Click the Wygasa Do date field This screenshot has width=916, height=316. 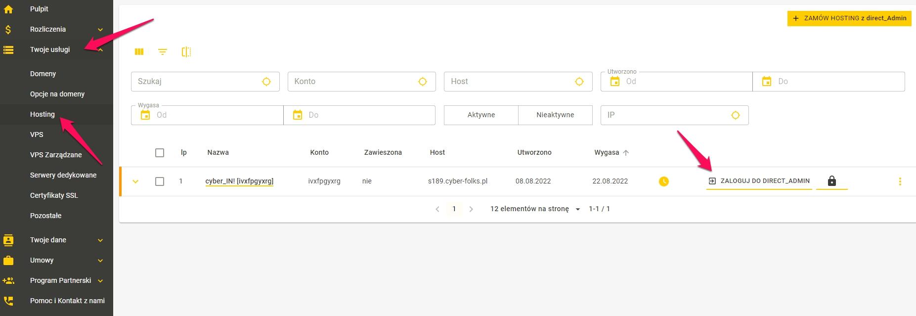[359, 115]
